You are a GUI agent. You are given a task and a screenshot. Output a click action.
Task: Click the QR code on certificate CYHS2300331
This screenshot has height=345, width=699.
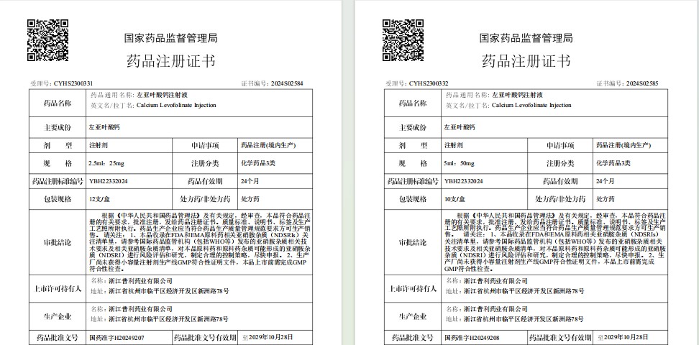coord(48,40)
